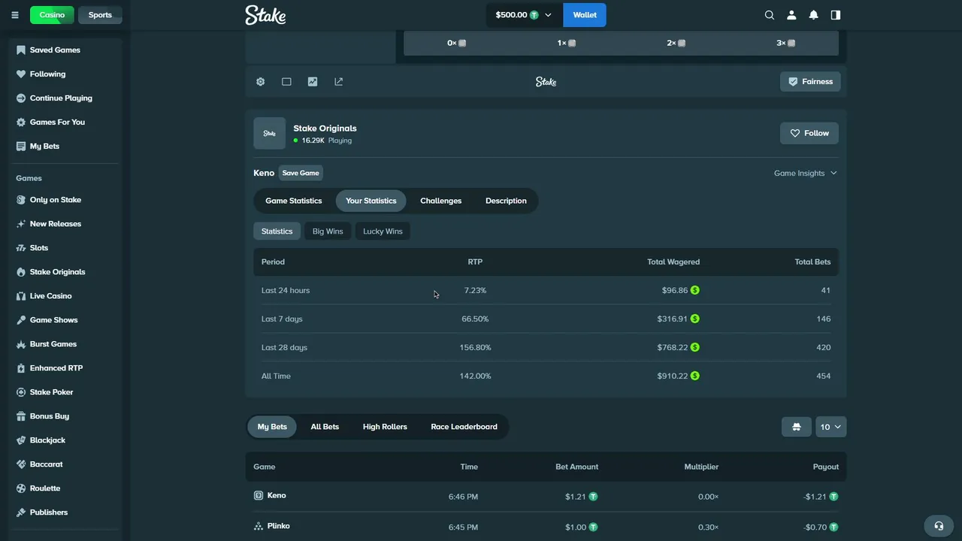Open the Challenges tab
Screen dimensions: 962x541
[x=441, y=201]
